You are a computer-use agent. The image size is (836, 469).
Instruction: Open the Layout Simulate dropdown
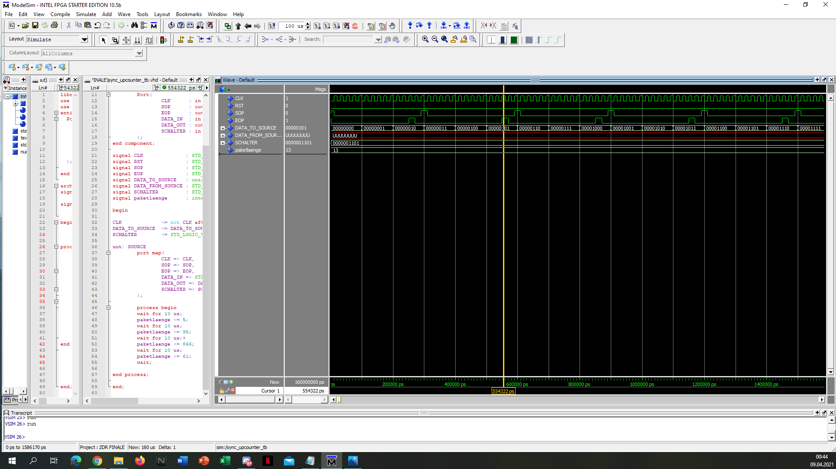(x=84, y=40)
